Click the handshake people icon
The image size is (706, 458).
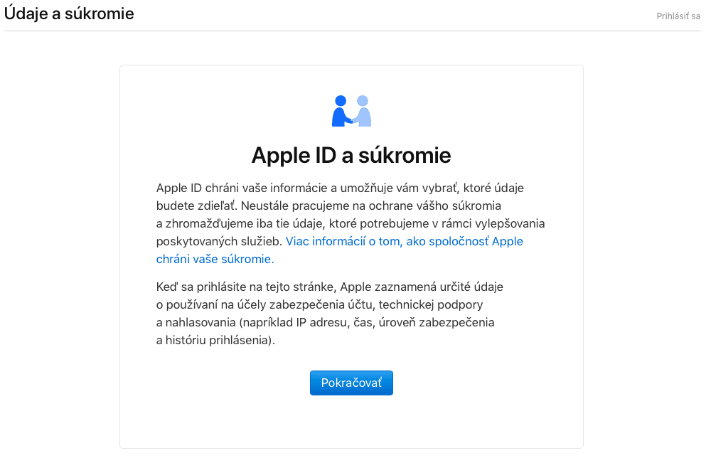[352, 111]
